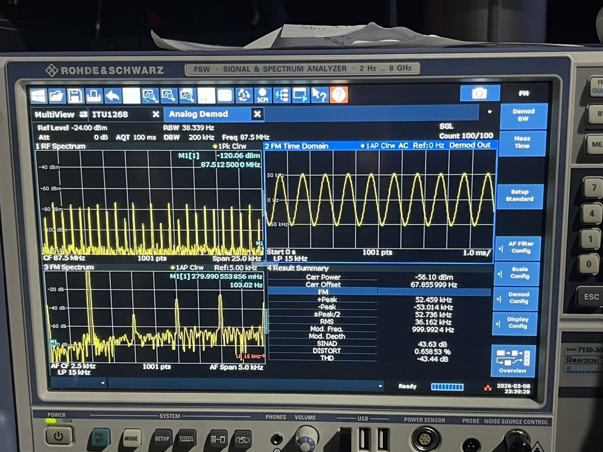Click the SINAD 43.63 dB result
Viewport: 603px width, 452px height.
(x=433, y=344)
